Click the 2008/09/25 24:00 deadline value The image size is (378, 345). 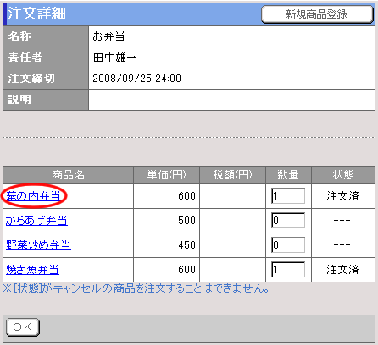136,79
